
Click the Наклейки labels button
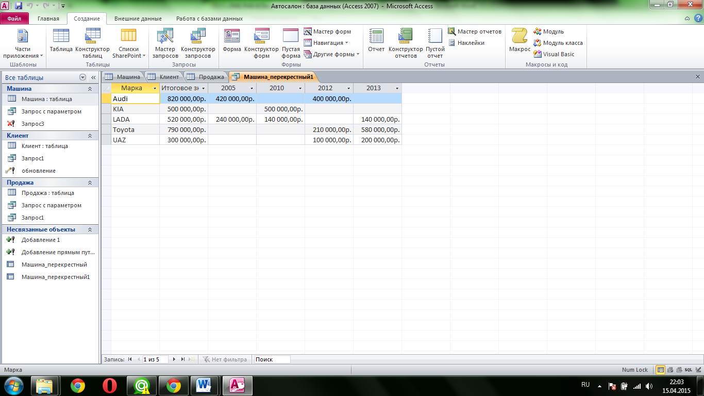pos(466,43)
